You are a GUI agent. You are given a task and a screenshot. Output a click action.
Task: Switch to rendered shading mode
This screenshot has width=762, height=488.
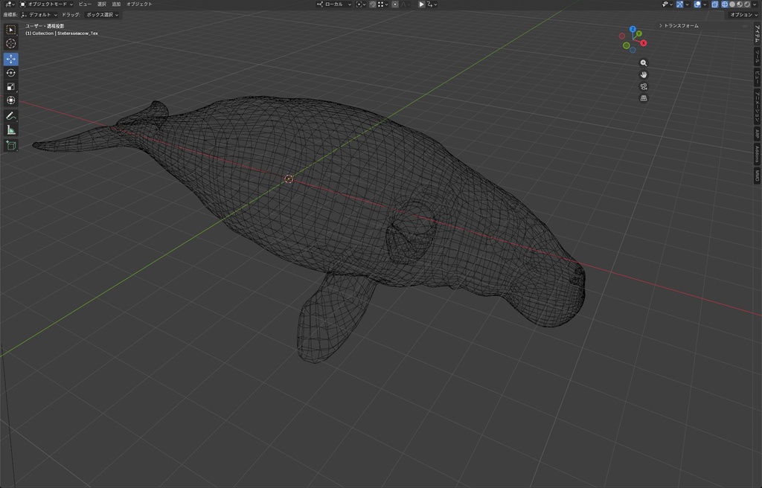[x=747, y=4]
